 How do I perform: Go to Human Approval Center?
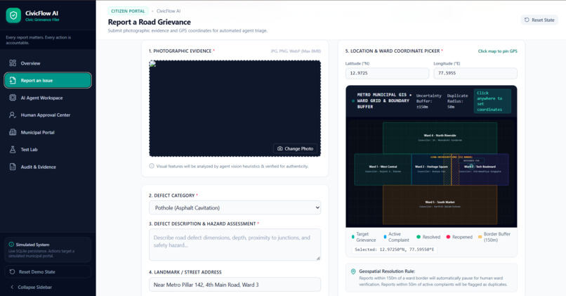pos(48,115)
